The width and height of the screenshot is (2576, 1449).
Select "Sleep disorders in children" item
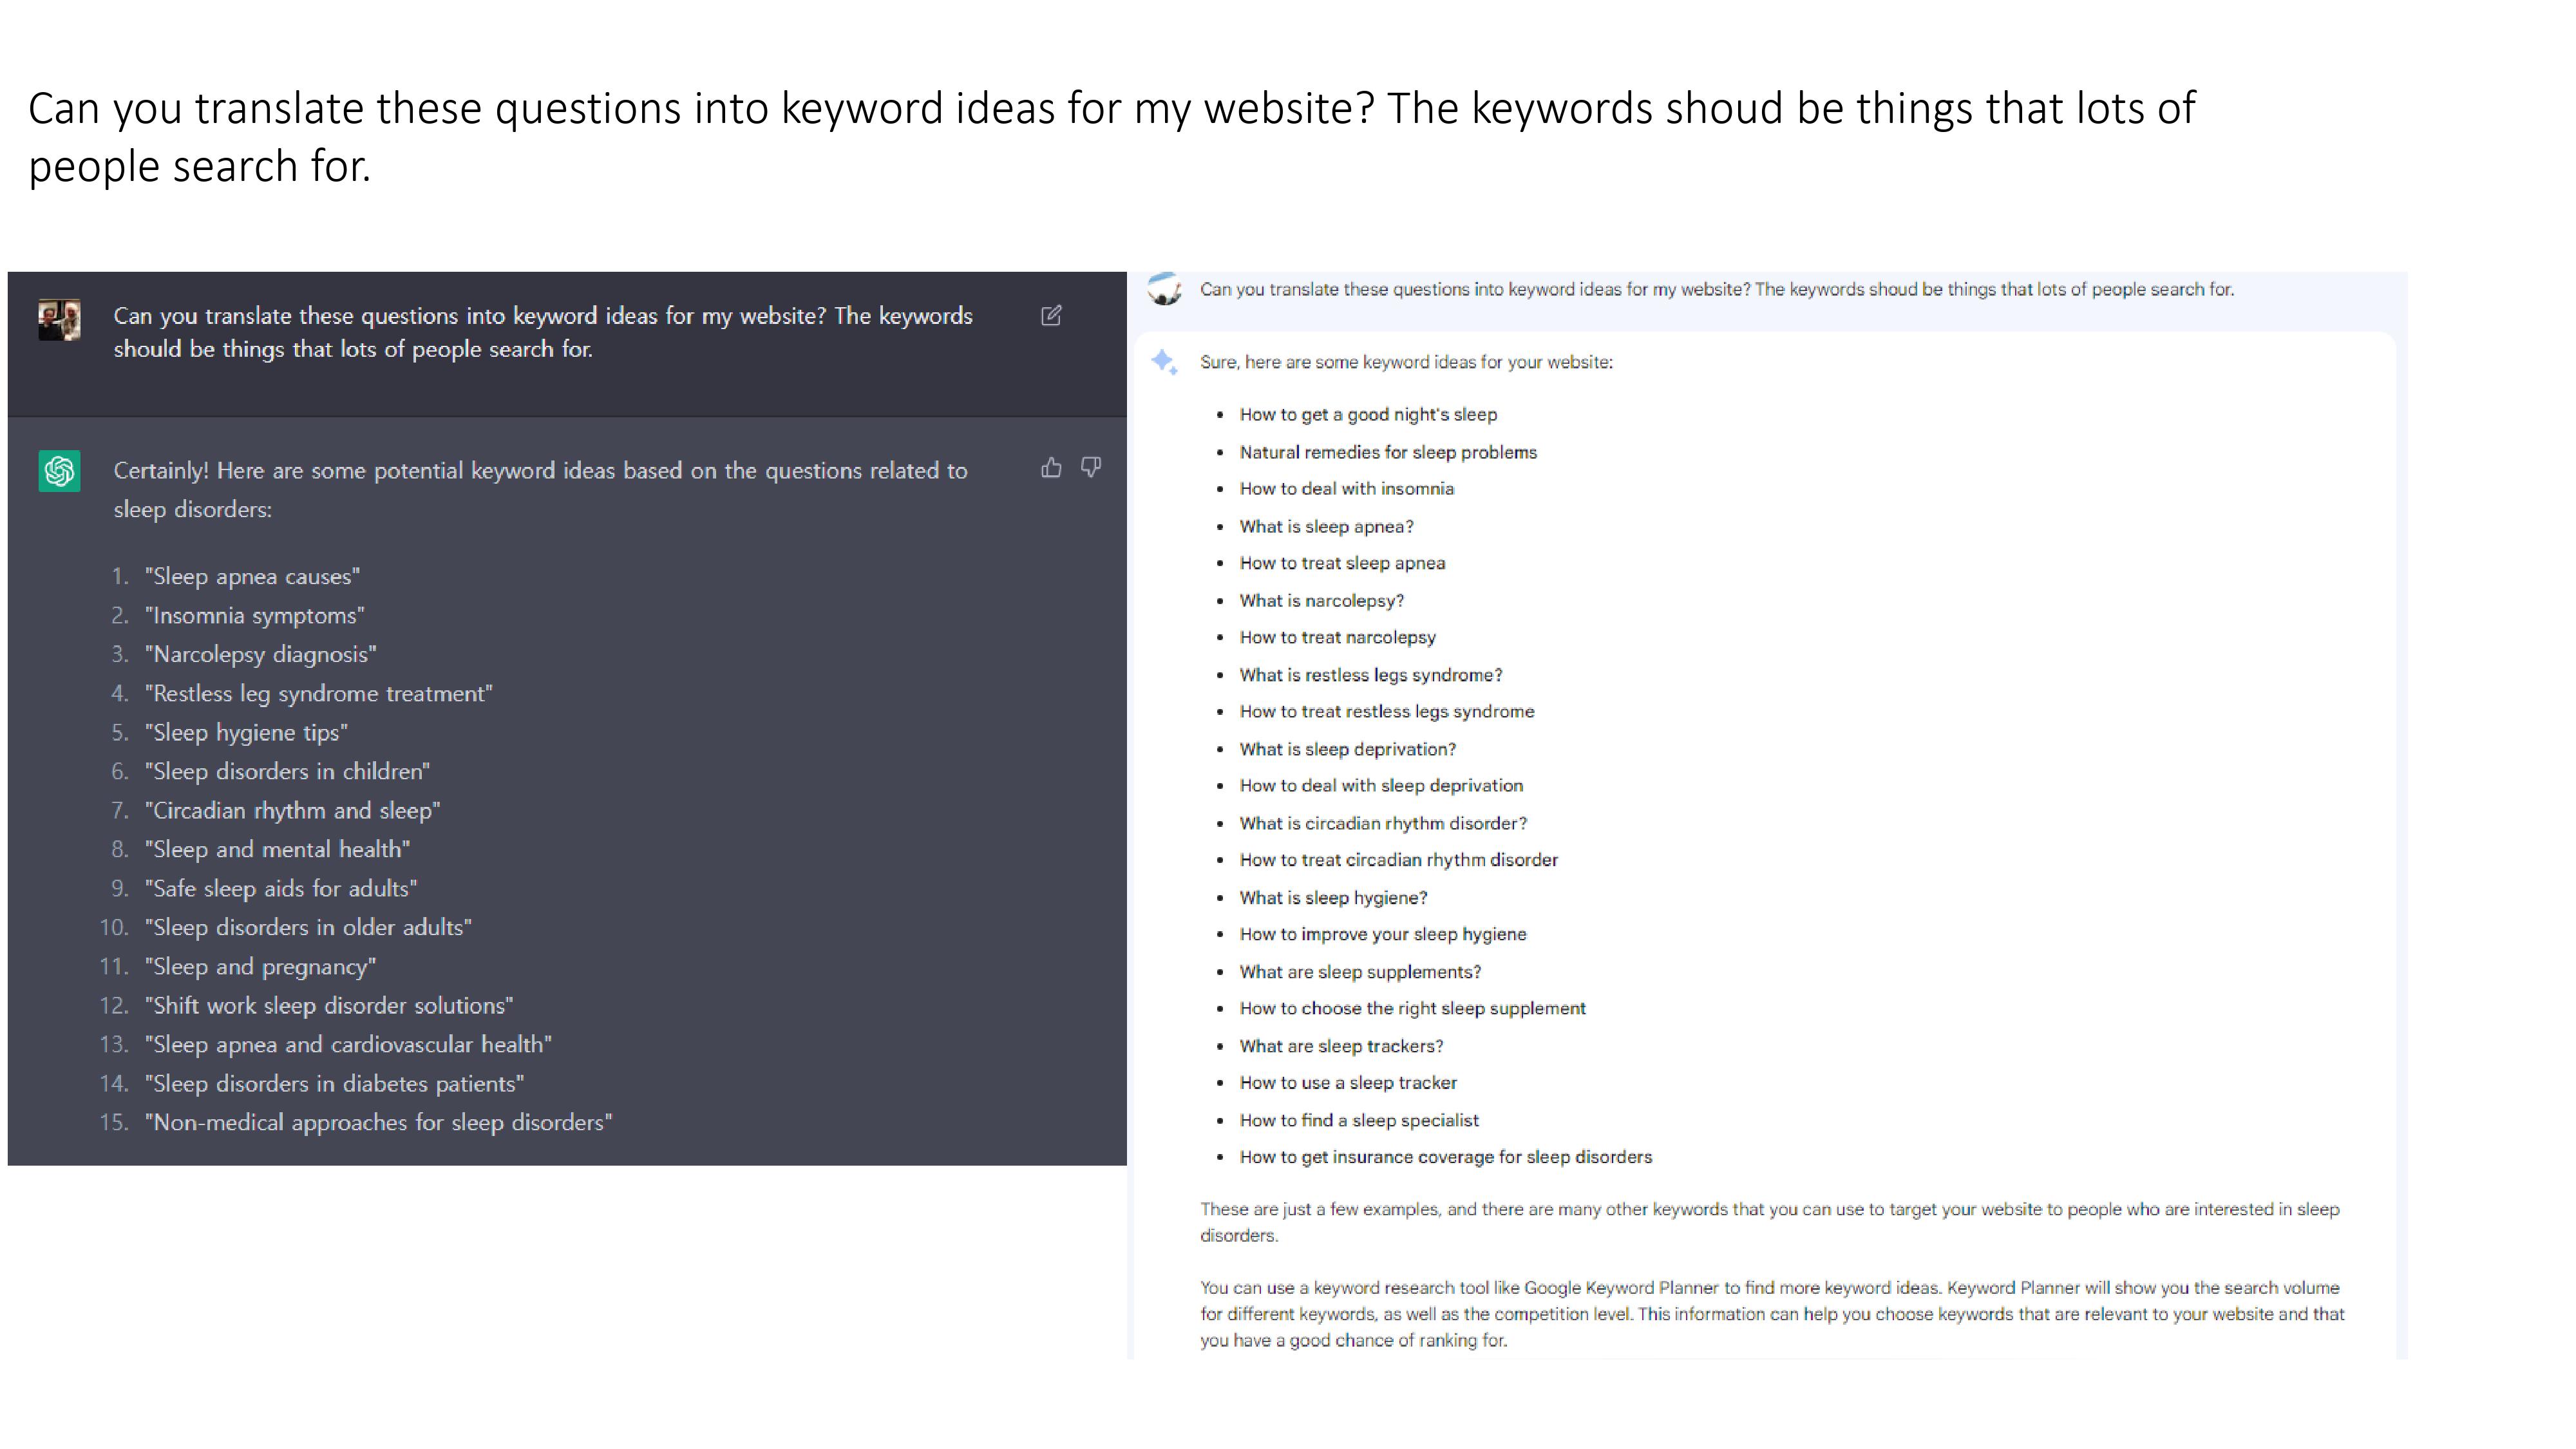click(x=287, y=772)
